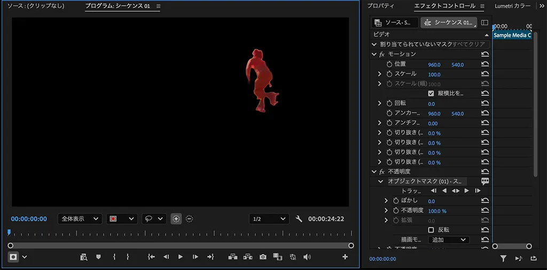Toggle stopwatch animation for 回転
Screen dimensions: 547x270
click(x=389, y=104)
